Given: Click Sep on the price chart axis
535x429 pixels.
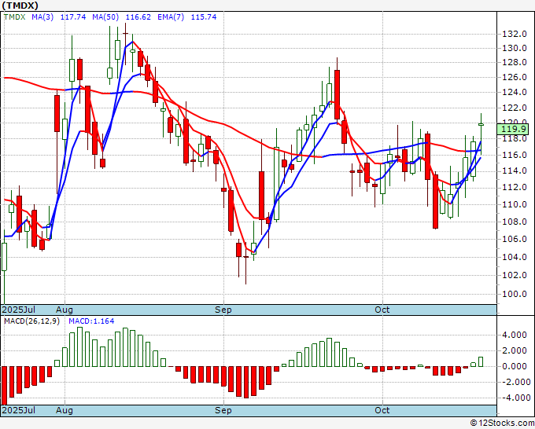Looking at the screenshot, I should (x=223, y=310).
